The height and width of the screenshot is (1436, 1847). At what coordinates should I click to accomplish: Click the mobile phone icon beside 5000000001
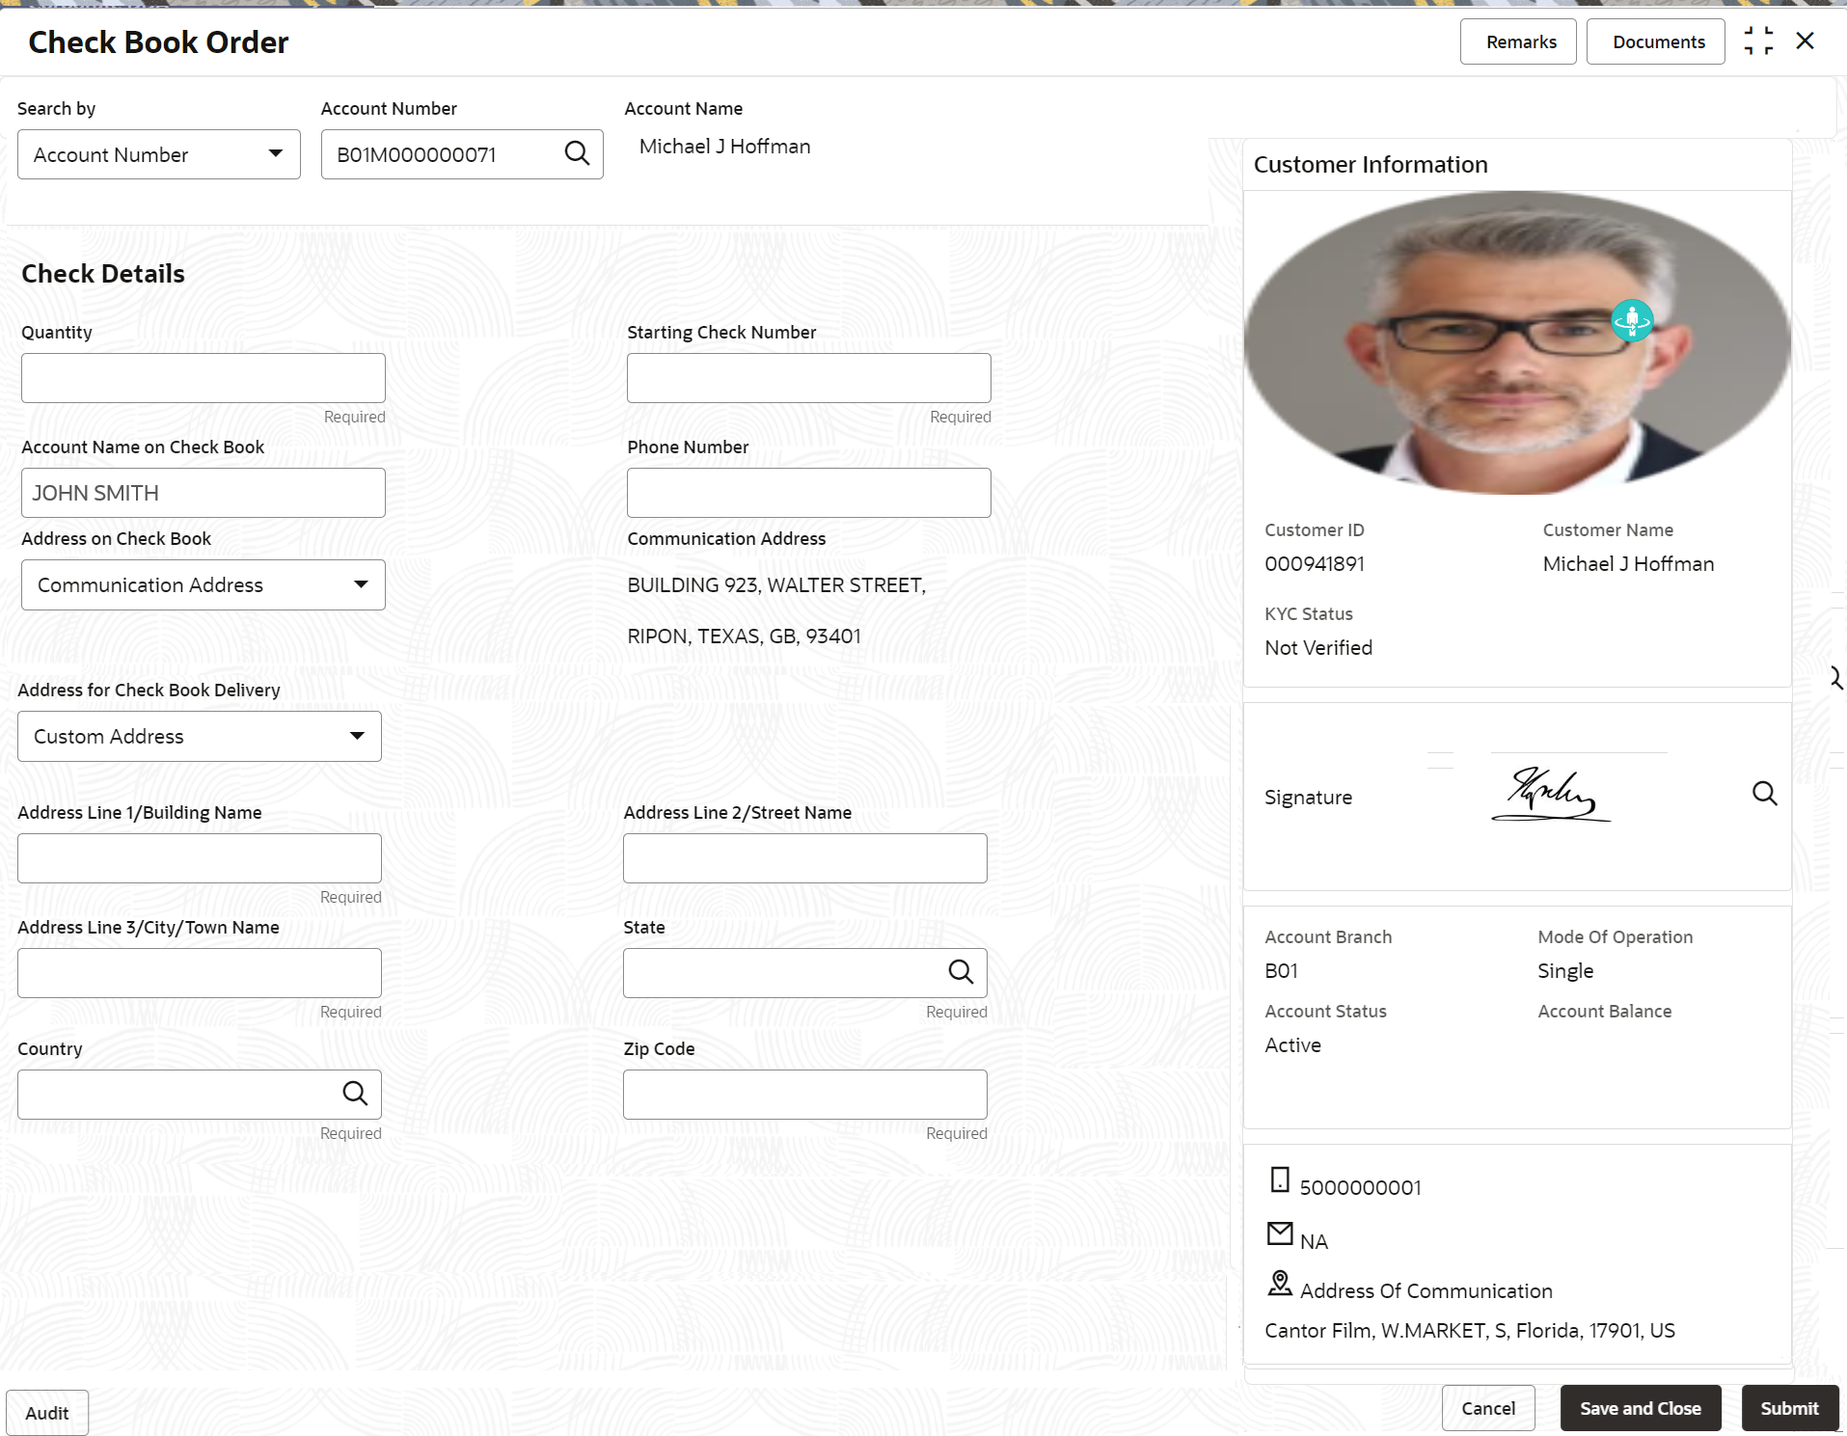(x=1280, y=1179)
